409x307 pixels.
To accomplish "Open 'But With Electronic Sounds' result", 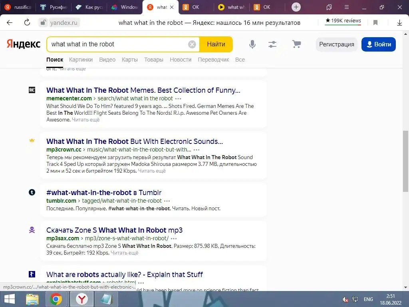I will (x=135, y=142).
